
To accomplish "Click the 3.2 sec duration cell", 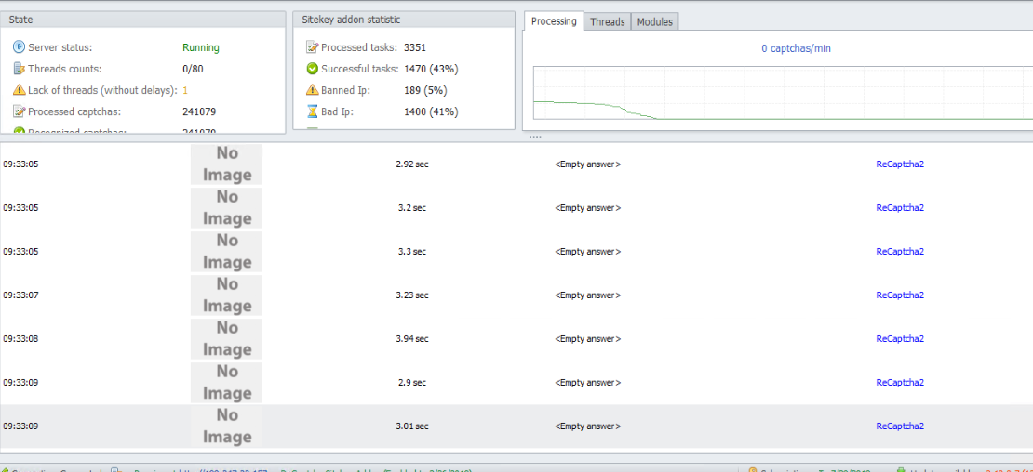I will (411, 208).
